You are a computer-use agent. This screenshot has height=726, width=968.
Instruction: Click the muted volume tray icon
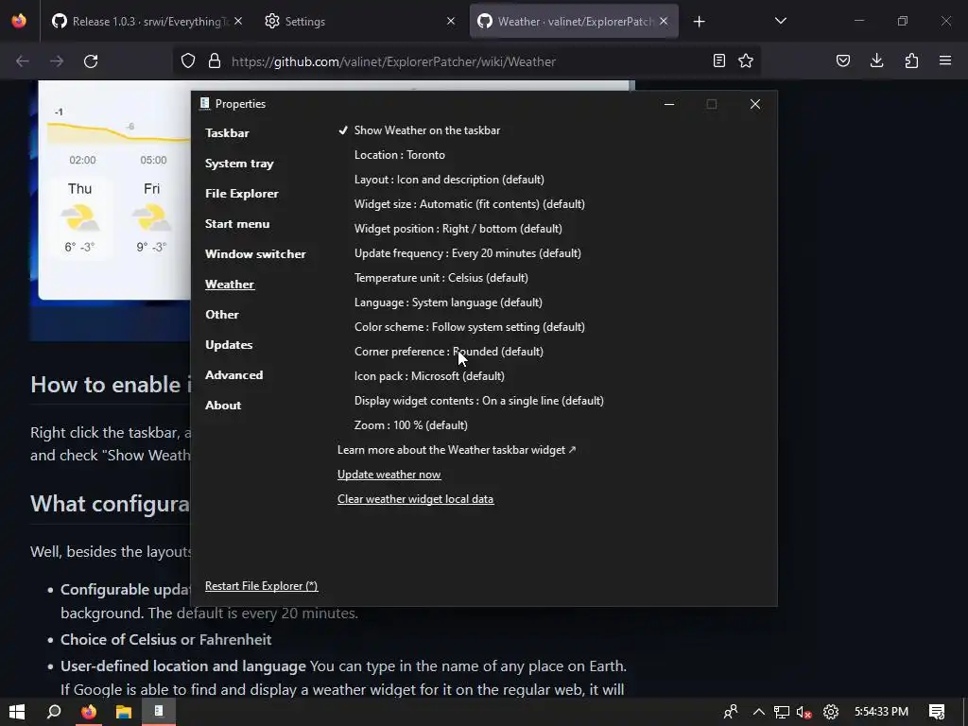[804, 712]
